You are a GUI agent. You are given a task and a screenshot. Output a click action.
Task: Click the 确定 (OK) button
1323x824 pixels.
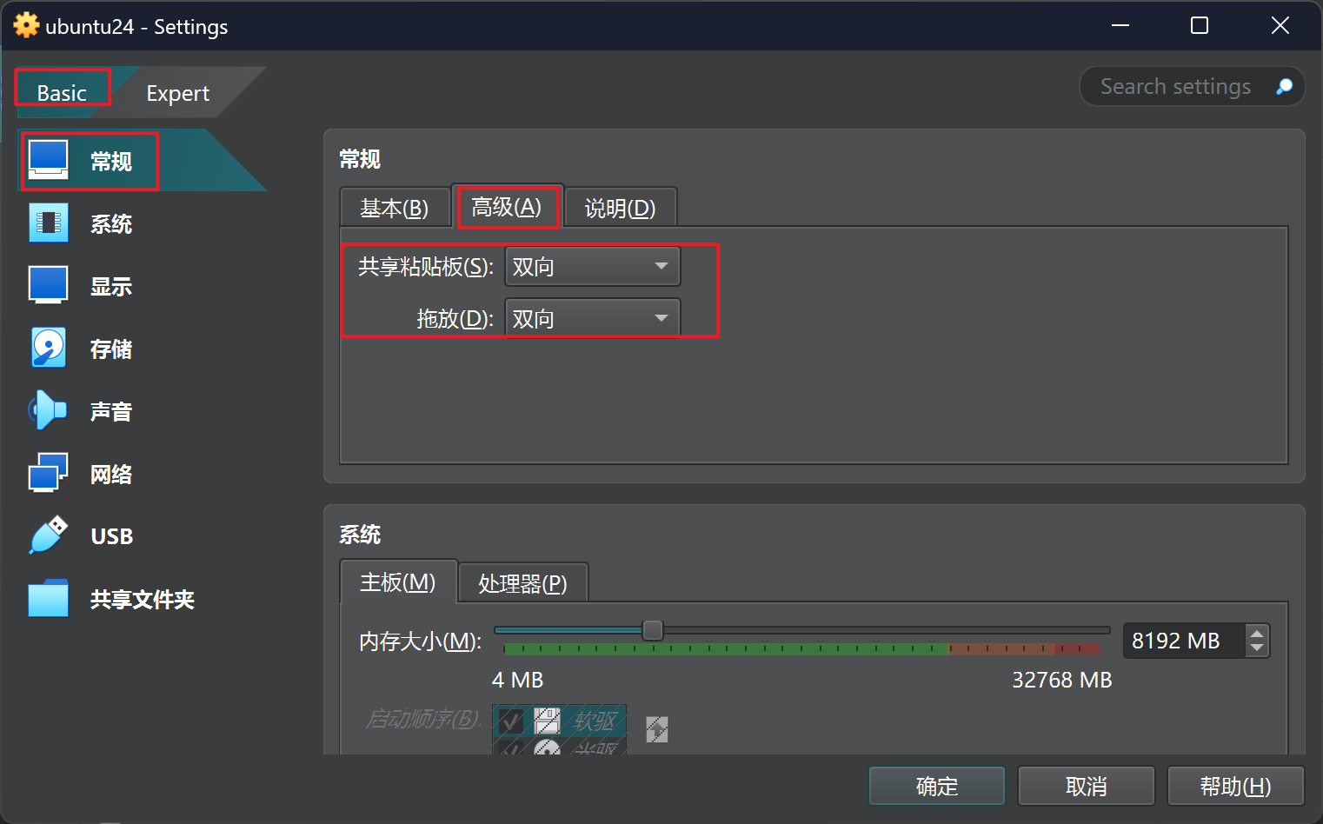[x=937, y=786]
